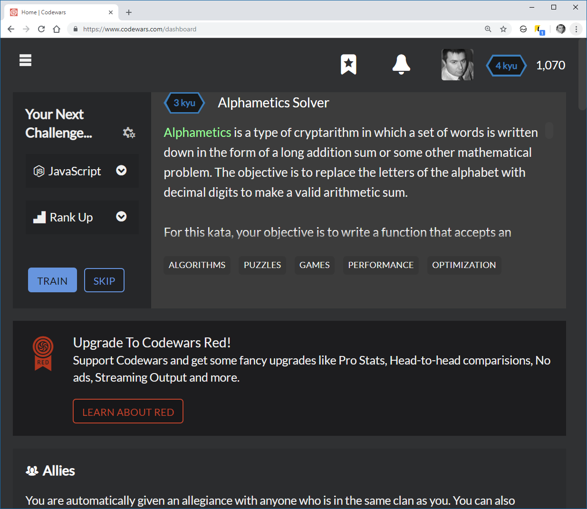Screen dimensions: 587x509
Task: Open a new browser tab
Action: click(x=129, y=12)
